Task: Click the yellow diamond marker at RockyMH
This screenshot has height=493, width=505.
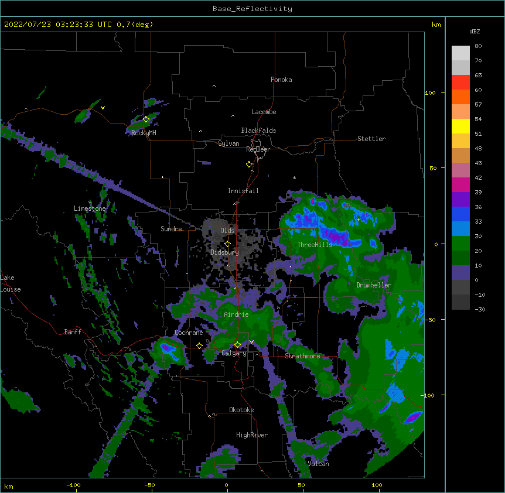Action: (x=146, y=119)
